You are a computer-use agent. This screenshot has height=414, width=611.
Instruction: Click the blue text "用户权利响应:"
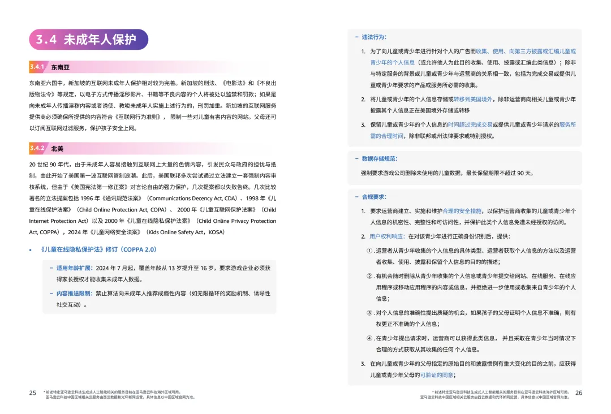coord(387,236)
